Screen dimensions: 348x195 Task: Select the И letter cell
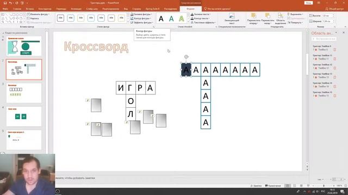(x=121, y=88)
